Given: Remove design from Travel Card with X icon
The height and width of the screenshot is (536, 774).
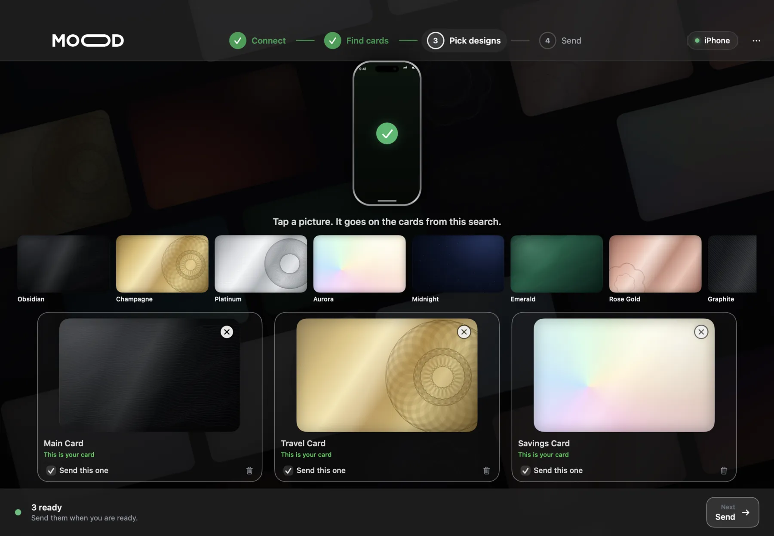Looking at the screenshot, I should click(464, 332).
